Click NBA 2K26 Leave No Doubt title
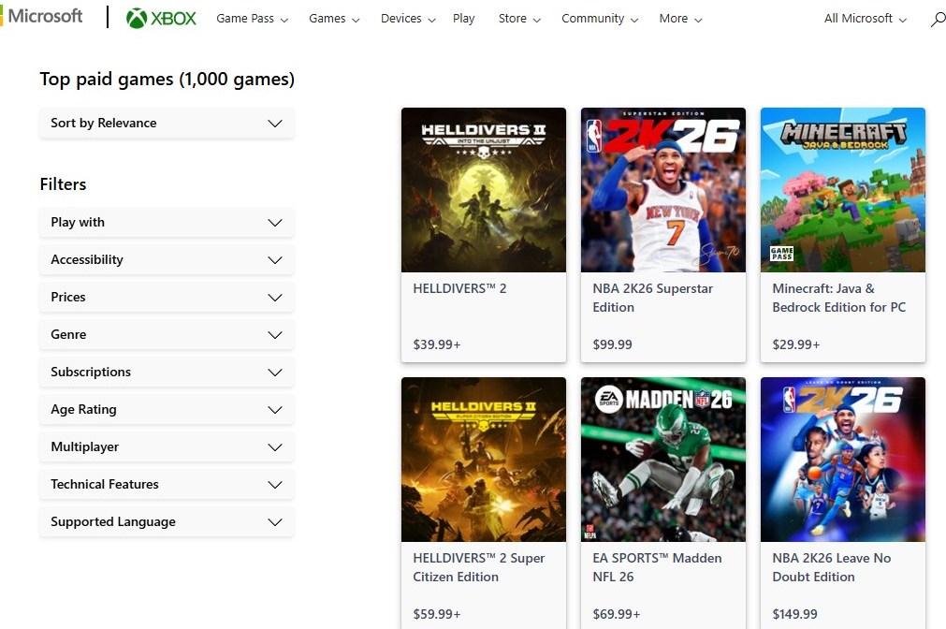The image size is (946, 629). tap(831, 567)
